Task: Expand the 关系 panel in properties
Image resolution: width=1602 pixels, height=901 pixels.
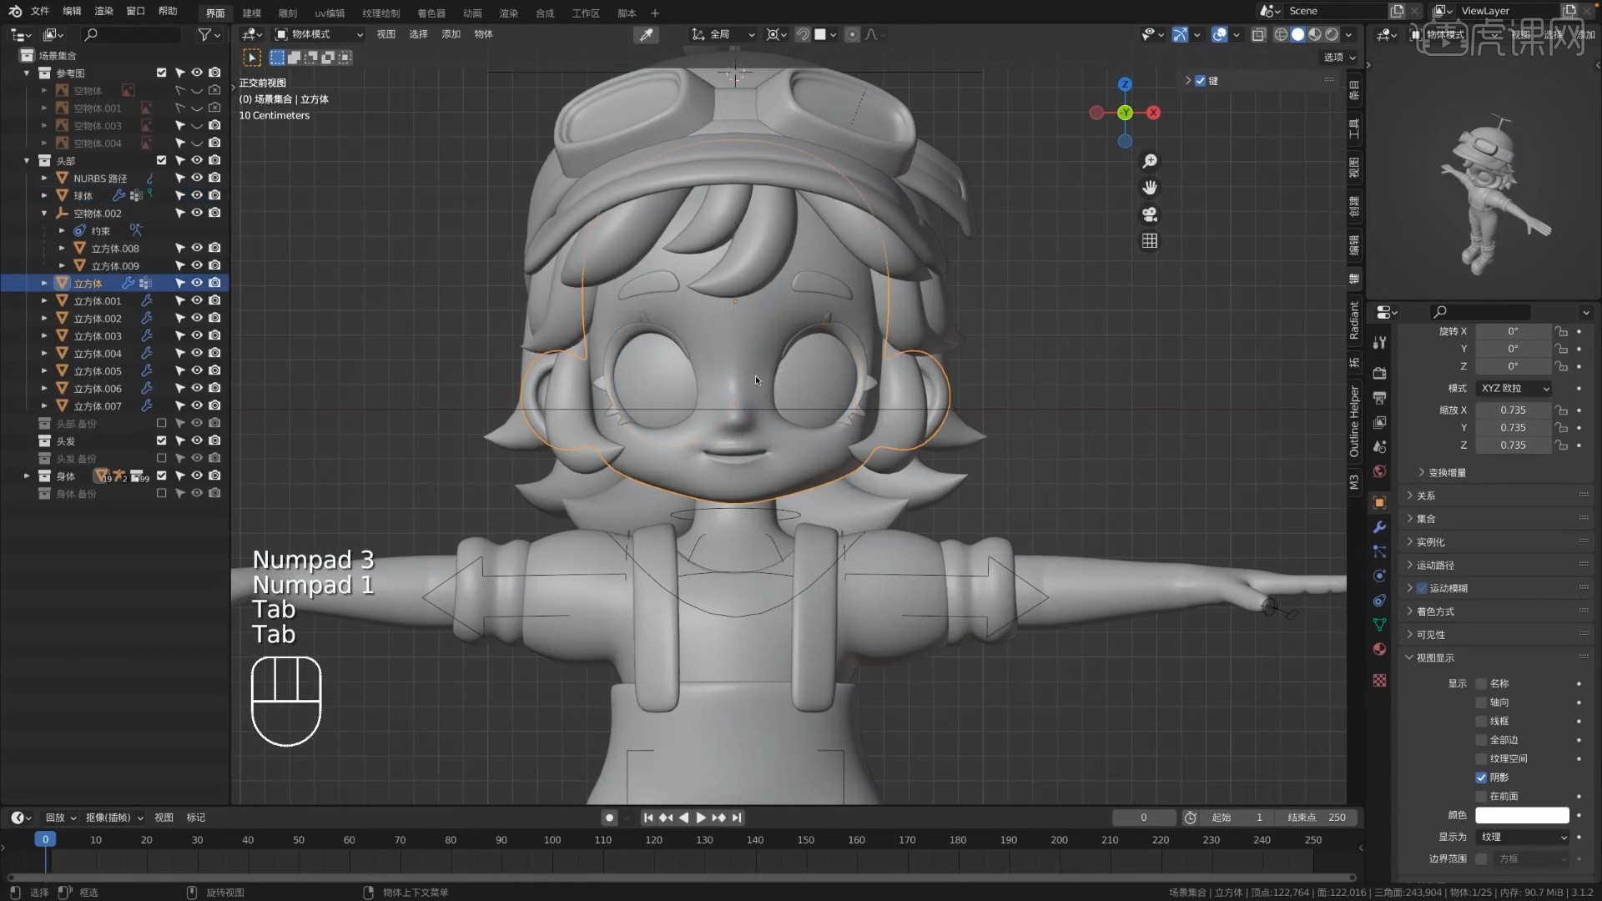Action: (1427, 495)
